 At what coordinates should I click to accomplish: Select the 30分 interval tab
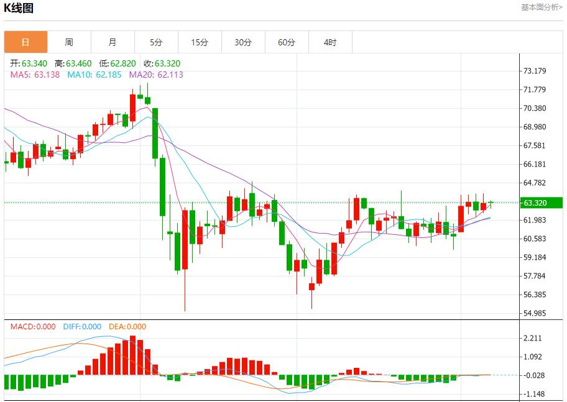[243, 42]
